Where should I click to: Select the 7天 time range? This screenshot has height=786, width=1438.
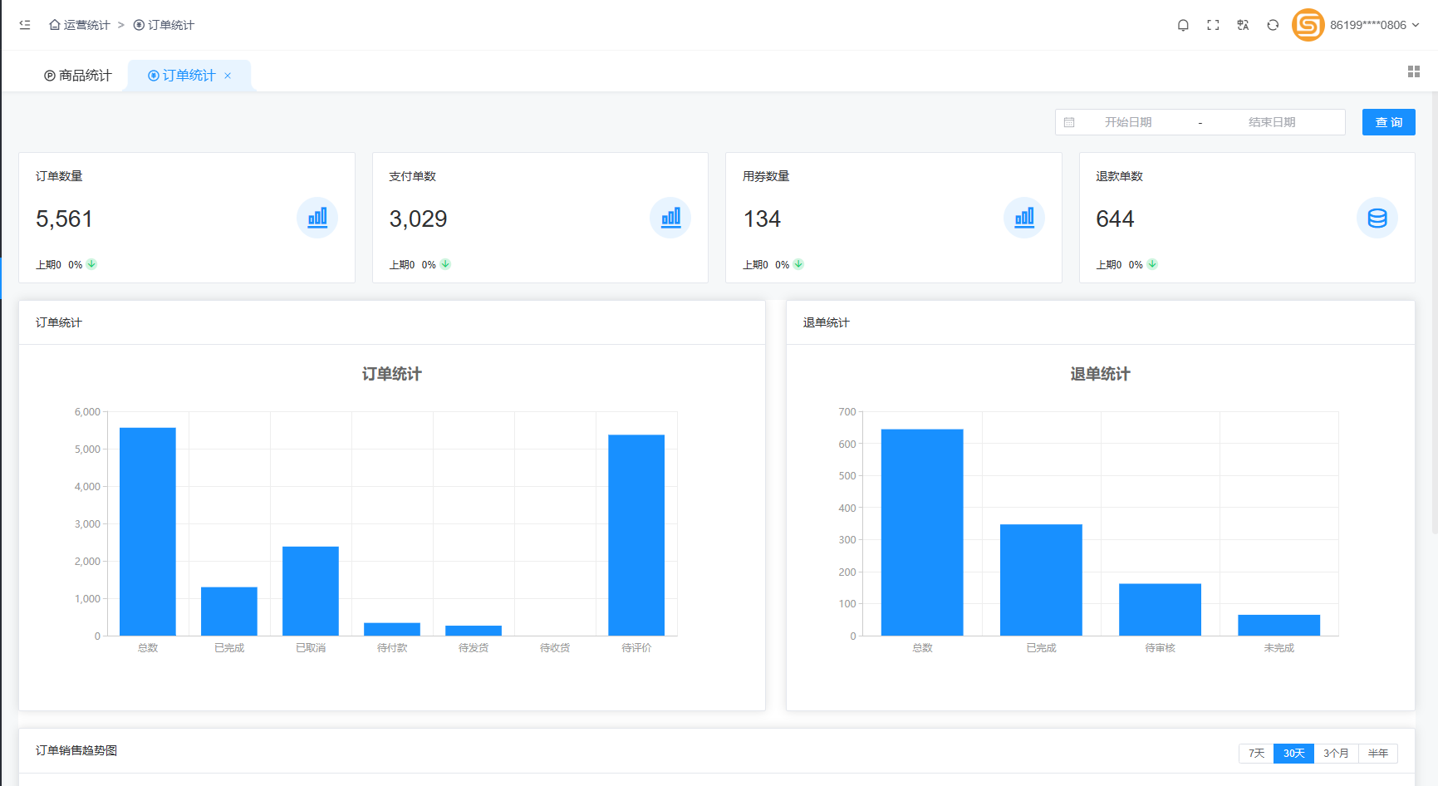[x=1256, y=753]
